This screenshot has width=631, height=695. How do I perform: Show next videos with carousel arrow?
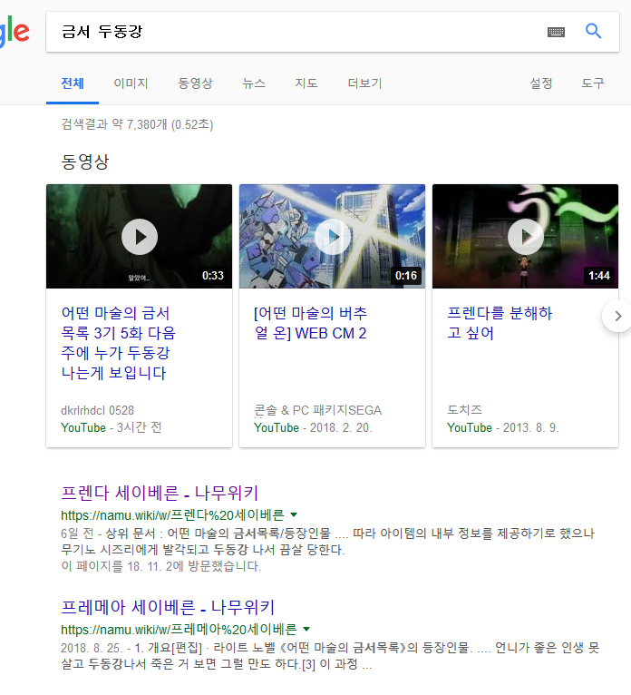[618, 316]
